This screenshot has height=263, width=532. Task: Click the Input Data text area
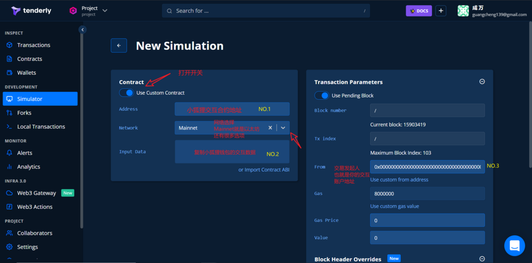tap(232, 152)
